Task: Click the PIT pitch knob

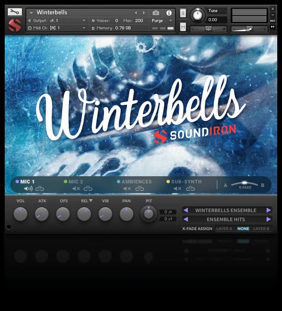Action: (x=148, y=214)
